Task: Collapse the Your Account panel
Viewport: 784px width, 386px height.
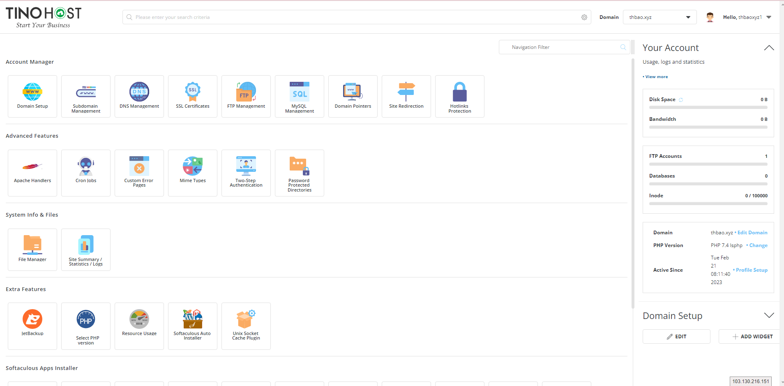Action: tap(769, 48)
